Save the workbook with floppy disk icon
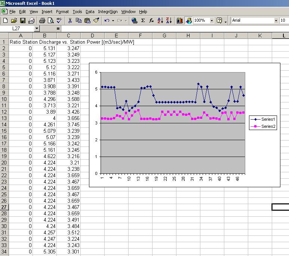 tap(23, 21)
